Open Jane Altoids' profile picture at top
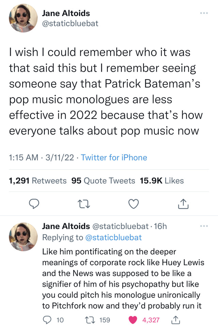 [x=22, y=18]
